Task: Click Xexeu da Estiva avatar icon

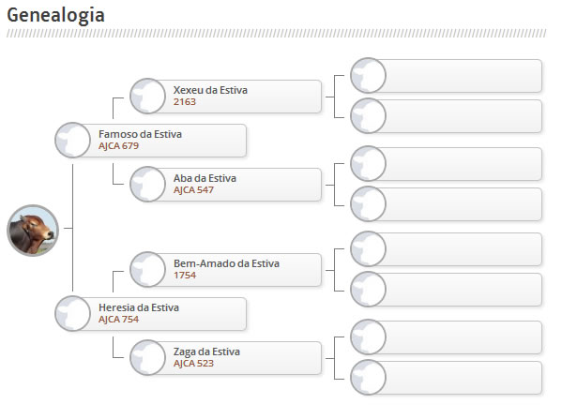Action: tap(148, 97)
